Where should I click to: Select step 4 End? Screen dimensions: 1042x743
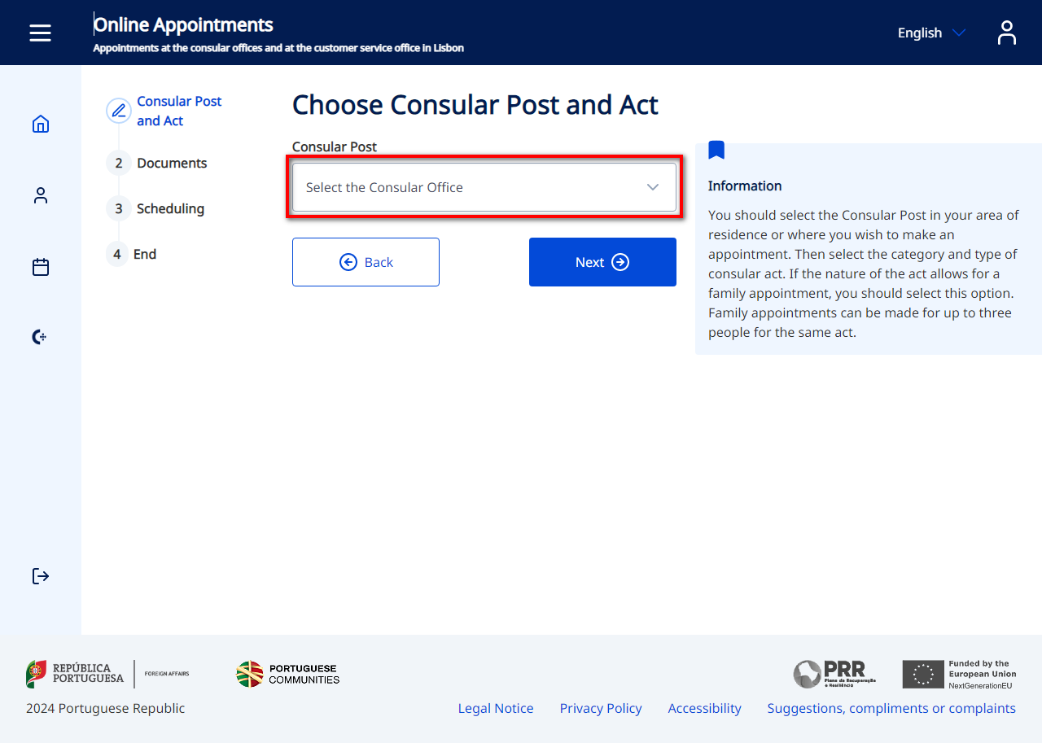(x=144, y=254)
